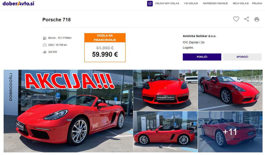Click the speedometer mileage icon
The width and height of the screenshot is (265, 155).
tap(45, 45)
